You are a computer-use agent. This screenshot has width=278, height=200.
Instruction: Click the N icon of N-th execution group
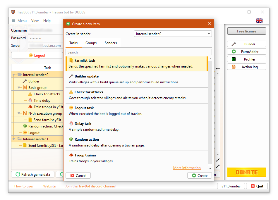(x=25, y=113)
